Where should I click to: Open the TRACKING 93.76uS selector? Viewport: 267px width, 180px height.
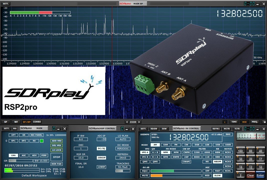click(123, 167)
